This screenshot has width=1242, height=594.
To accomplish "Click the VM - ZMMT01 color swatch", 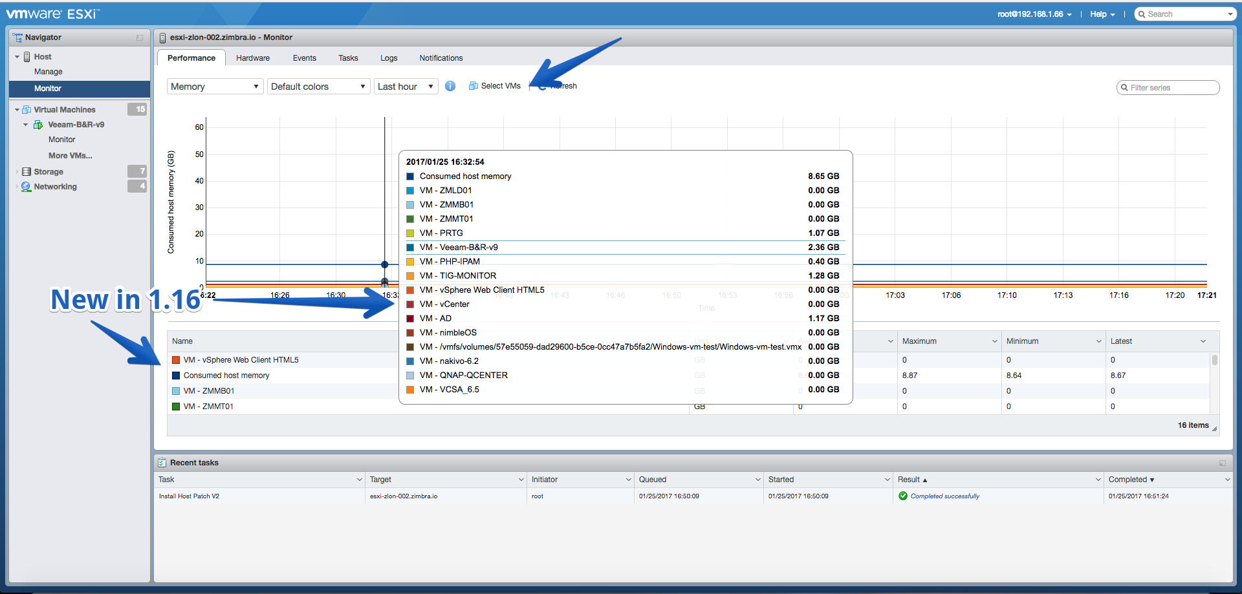I will coord(176,407).
